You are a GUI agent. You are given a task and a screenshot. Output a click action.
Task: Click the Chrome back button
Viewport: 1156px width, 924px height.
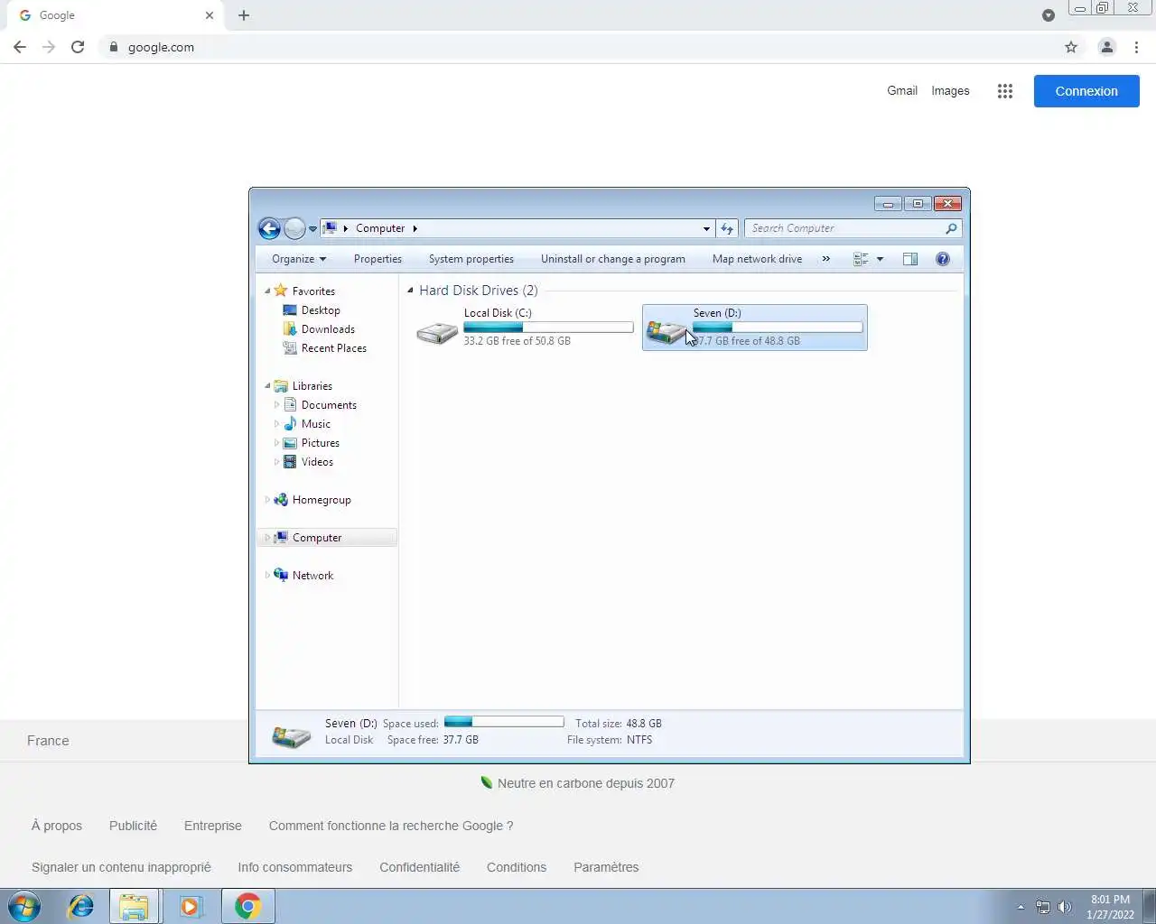[x=20, y=47]
